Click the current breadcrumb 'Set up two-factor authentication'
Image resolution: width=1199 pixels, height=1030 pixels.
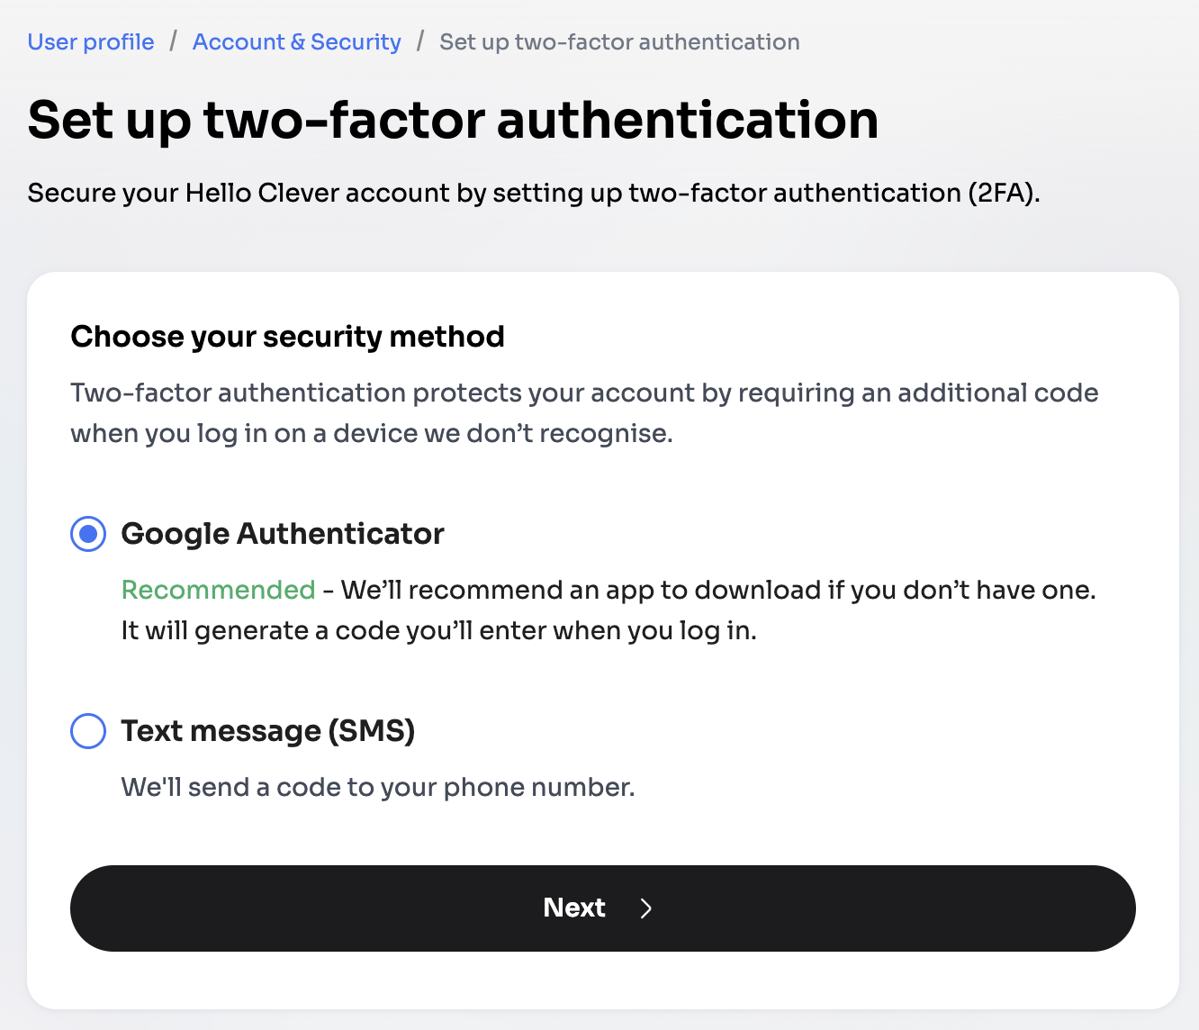619,42
